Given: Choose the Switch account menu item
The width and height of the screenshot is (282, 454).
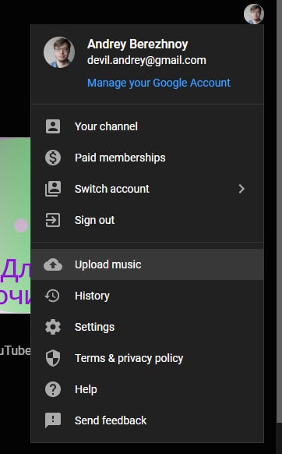Looking at the screenshot, I should coord(147,189).
